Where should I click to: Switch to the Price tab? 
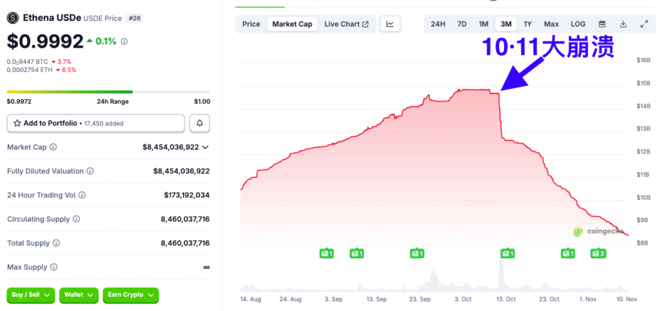point(251,24)
